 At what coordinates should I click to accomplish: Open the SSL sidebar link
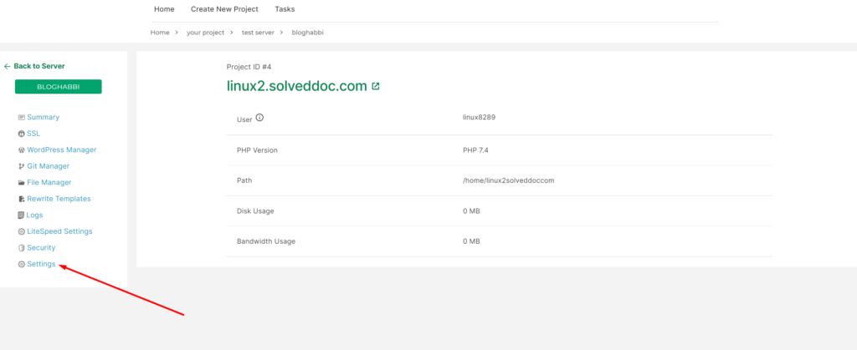tap(33, 134)
